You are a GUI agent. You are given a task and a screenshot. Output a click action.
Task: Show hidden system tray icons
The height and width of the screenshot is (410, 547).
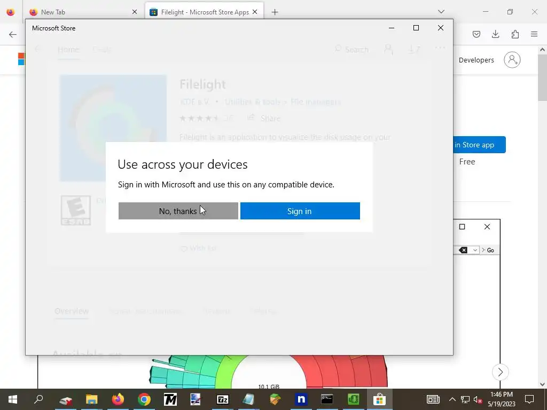(452, 399)
